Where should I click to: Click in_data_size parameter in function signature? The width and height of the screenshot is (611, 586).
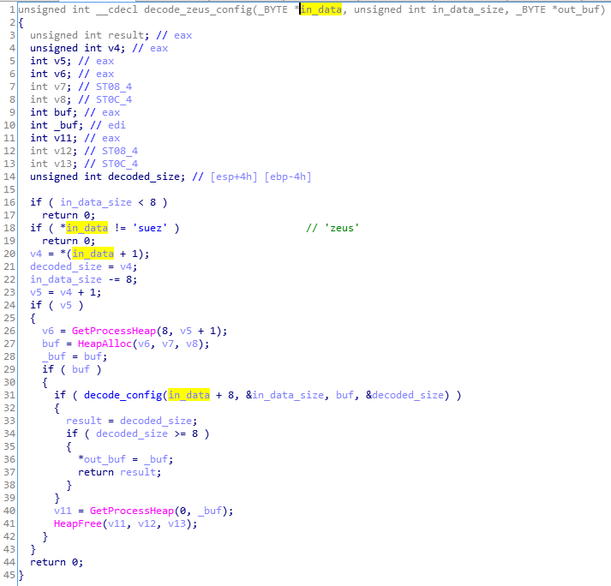[x=468, y=9]
